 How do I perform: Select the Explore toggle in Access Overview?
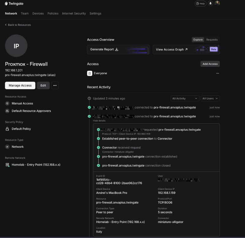[198, 40]
